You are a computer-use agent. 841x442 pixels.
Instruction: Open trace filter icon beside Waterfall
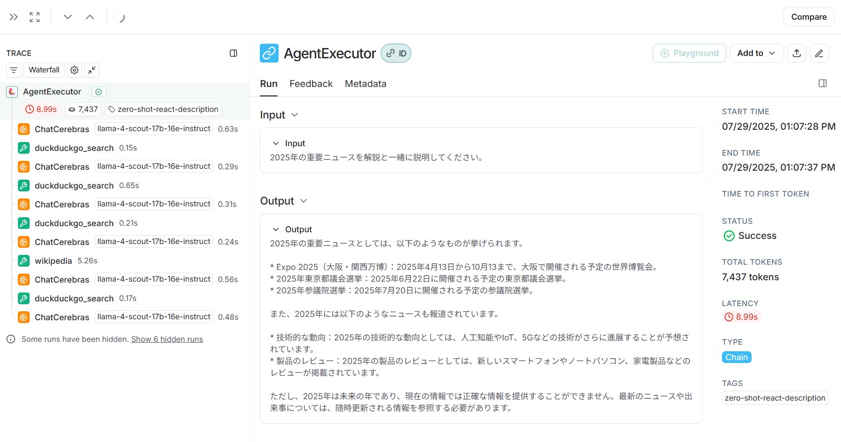[x=14, y=70]
